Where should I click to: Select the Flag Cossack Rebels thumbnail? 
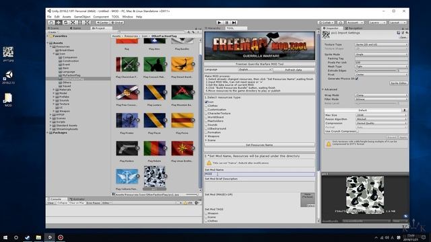click(155, 65)
